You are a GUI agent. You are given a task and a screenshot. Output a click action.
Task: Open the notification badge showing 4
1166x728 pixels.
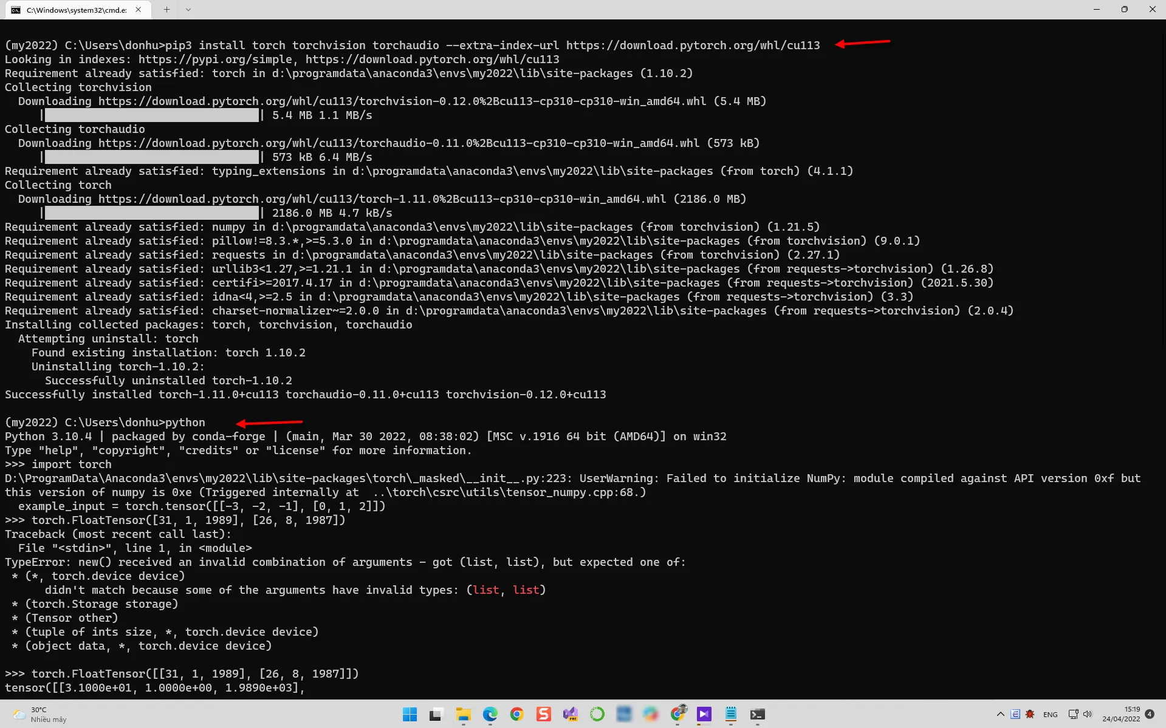click(x=1150, y=714)
